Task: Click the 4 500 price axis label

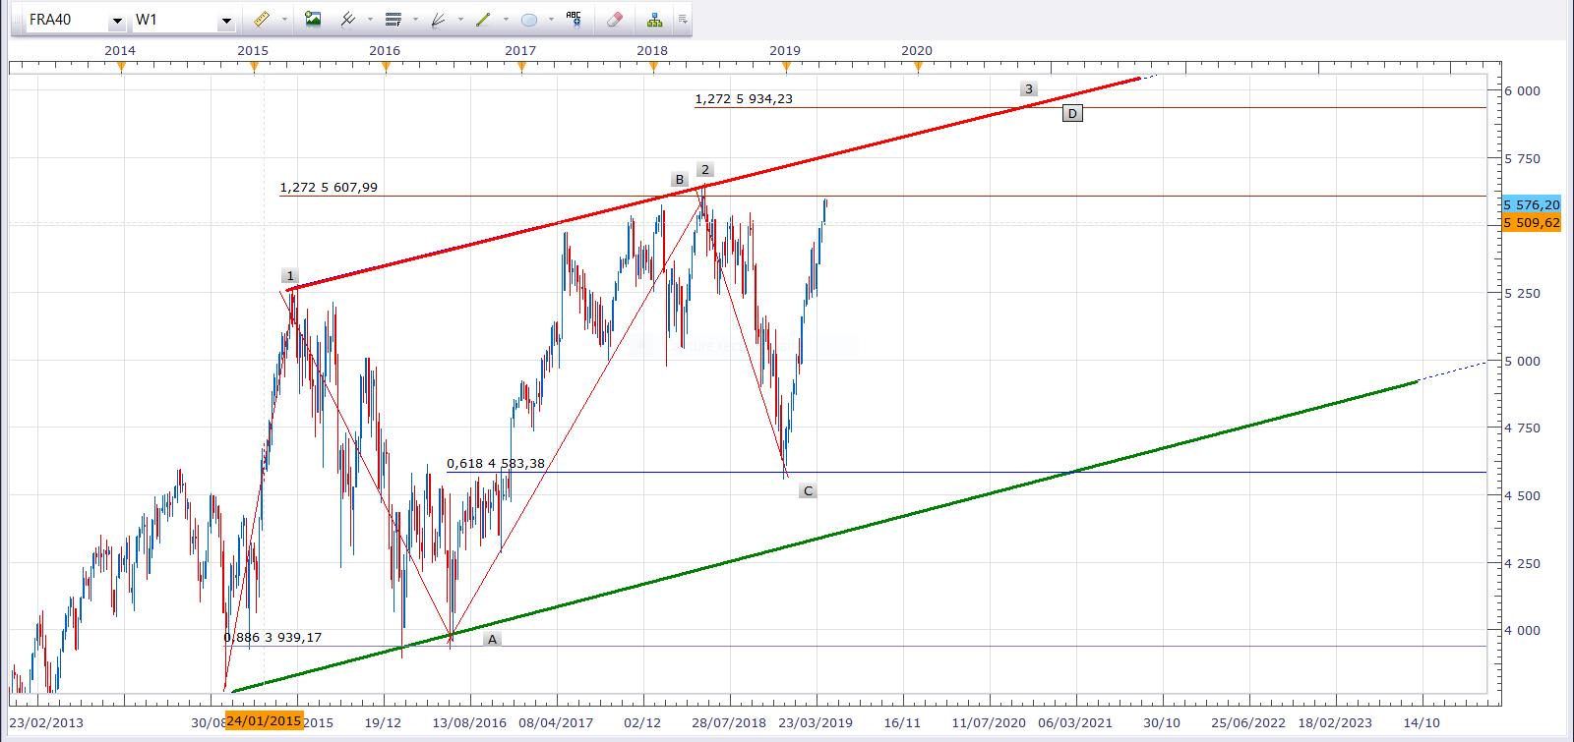Action: pyautogui.click(x=1522, y=496)
